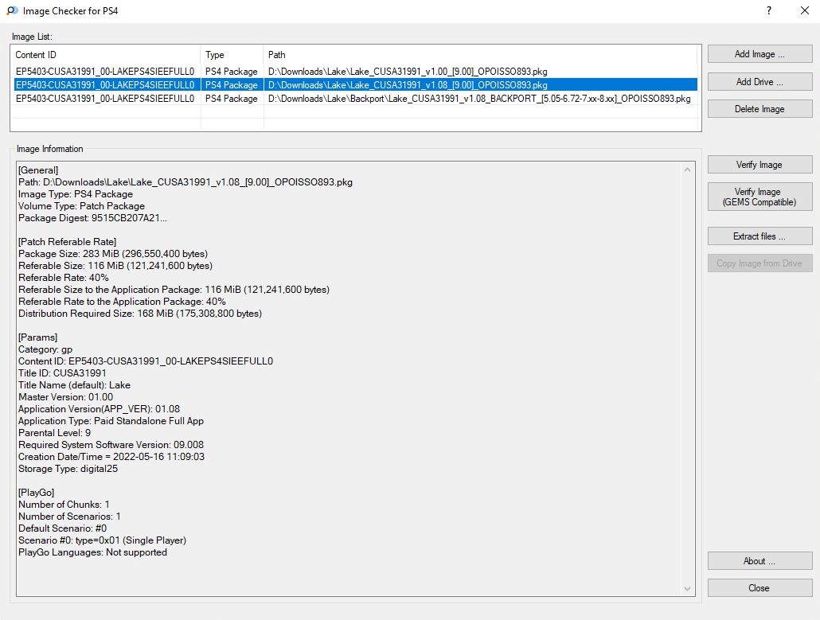Click Verify Image (GEMS Compatible) button
Screen dimensions: 820x620
click(759, 197)
